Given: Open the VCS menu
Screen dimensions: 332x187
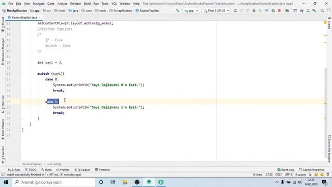Looking at the screenshot, I should click(x=114, y=4).
